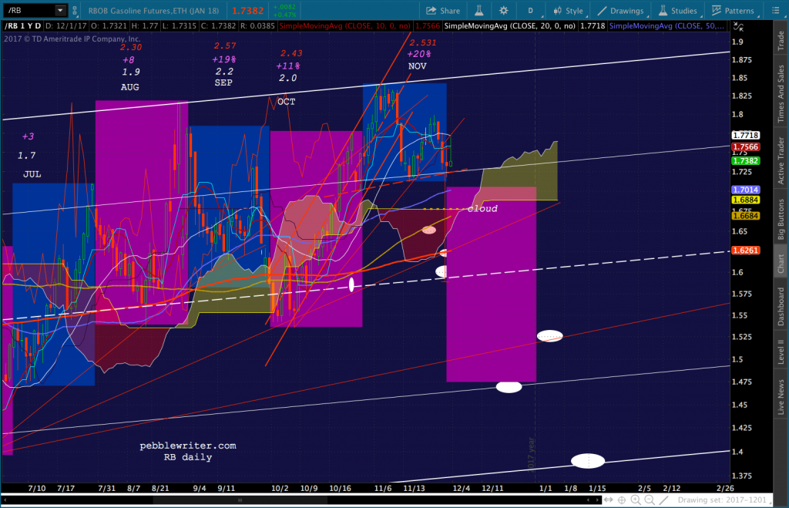Open the Style menu

click(568, 11)
